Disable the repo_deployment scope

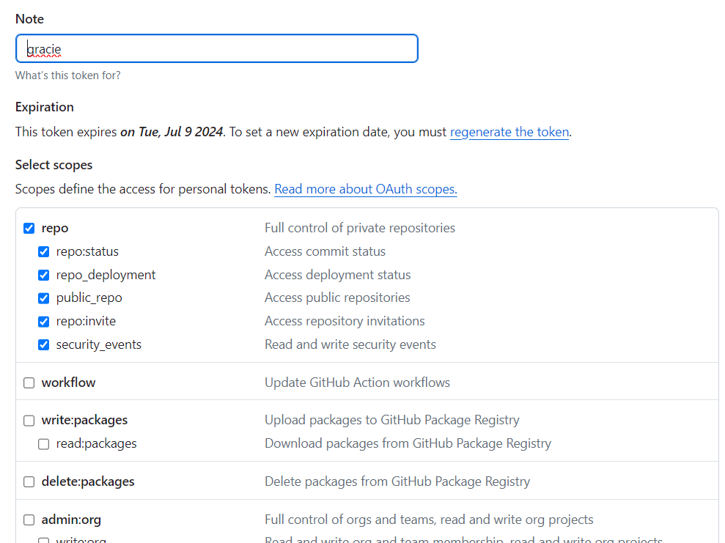tap(44, 275)
